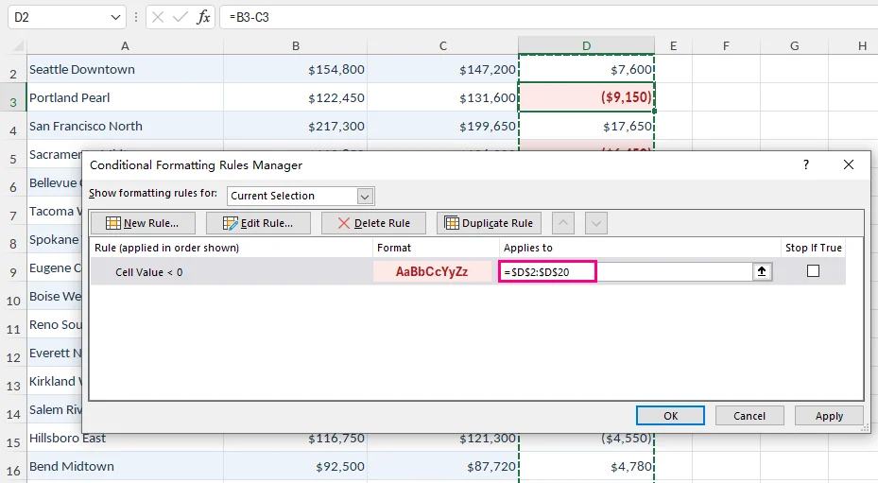Click the Edit Rule button
The height and width of the screenshot is (483, 878).
[258, 223]
